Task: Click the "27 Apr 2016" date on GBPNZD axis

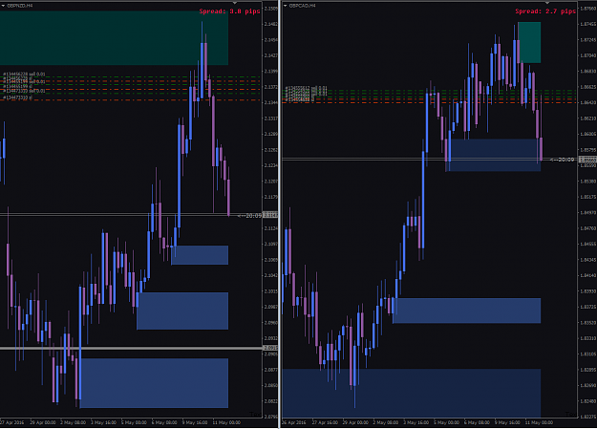Action: point(11,422)
